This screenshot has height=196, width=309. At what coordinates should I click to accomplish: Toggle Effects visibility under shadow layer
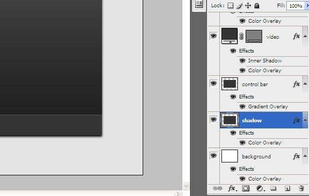tap(233, 133)
